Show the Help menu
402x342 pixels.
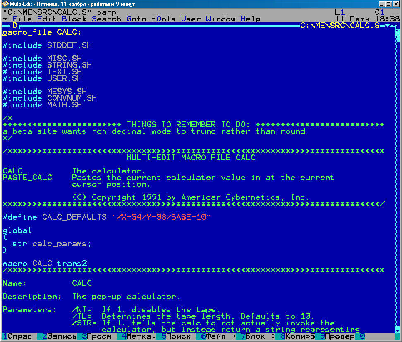[x=251, y=19]
